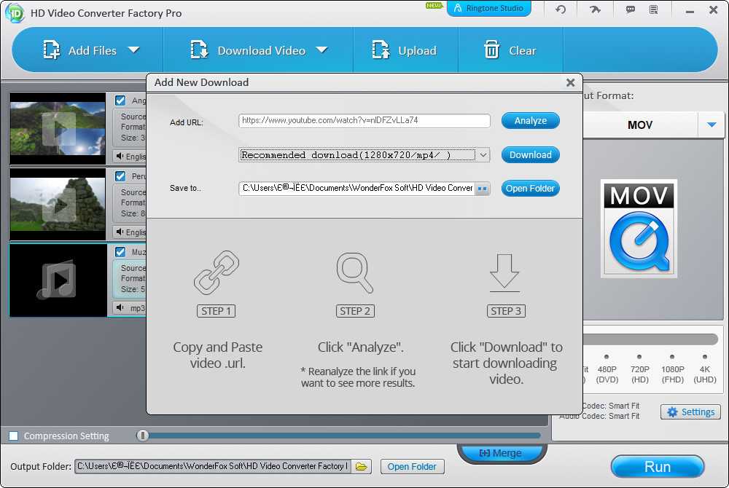Click the MOV QuickTime format icon
Screen dimensions: 729x488
(639, 229)
